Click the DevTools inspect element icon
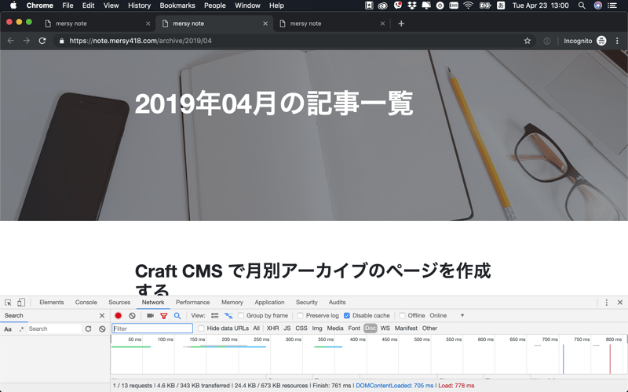Viewport: 628px width, 392px height. point(8,303)
